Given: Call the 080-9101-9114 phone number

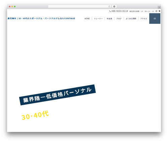Looking at the screenshot, I should point(120,11).
